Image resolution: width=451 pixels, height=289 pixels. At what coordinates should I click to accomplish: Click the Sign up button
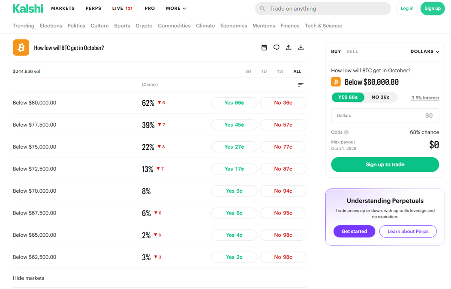[x=433, y=8]
